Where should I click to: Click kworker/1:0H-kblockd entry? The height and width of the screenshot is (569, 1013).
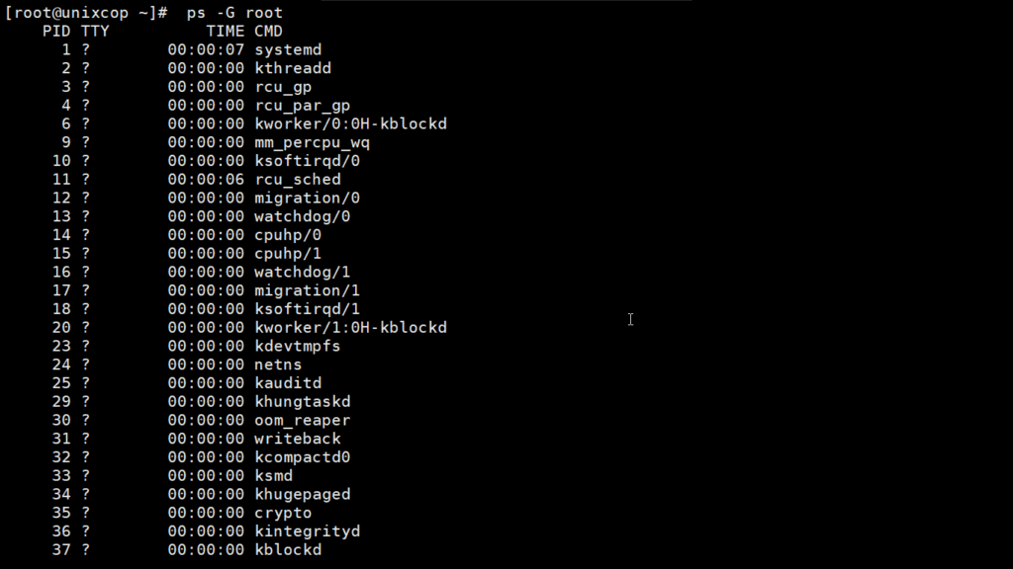click(x=351, y=328)
